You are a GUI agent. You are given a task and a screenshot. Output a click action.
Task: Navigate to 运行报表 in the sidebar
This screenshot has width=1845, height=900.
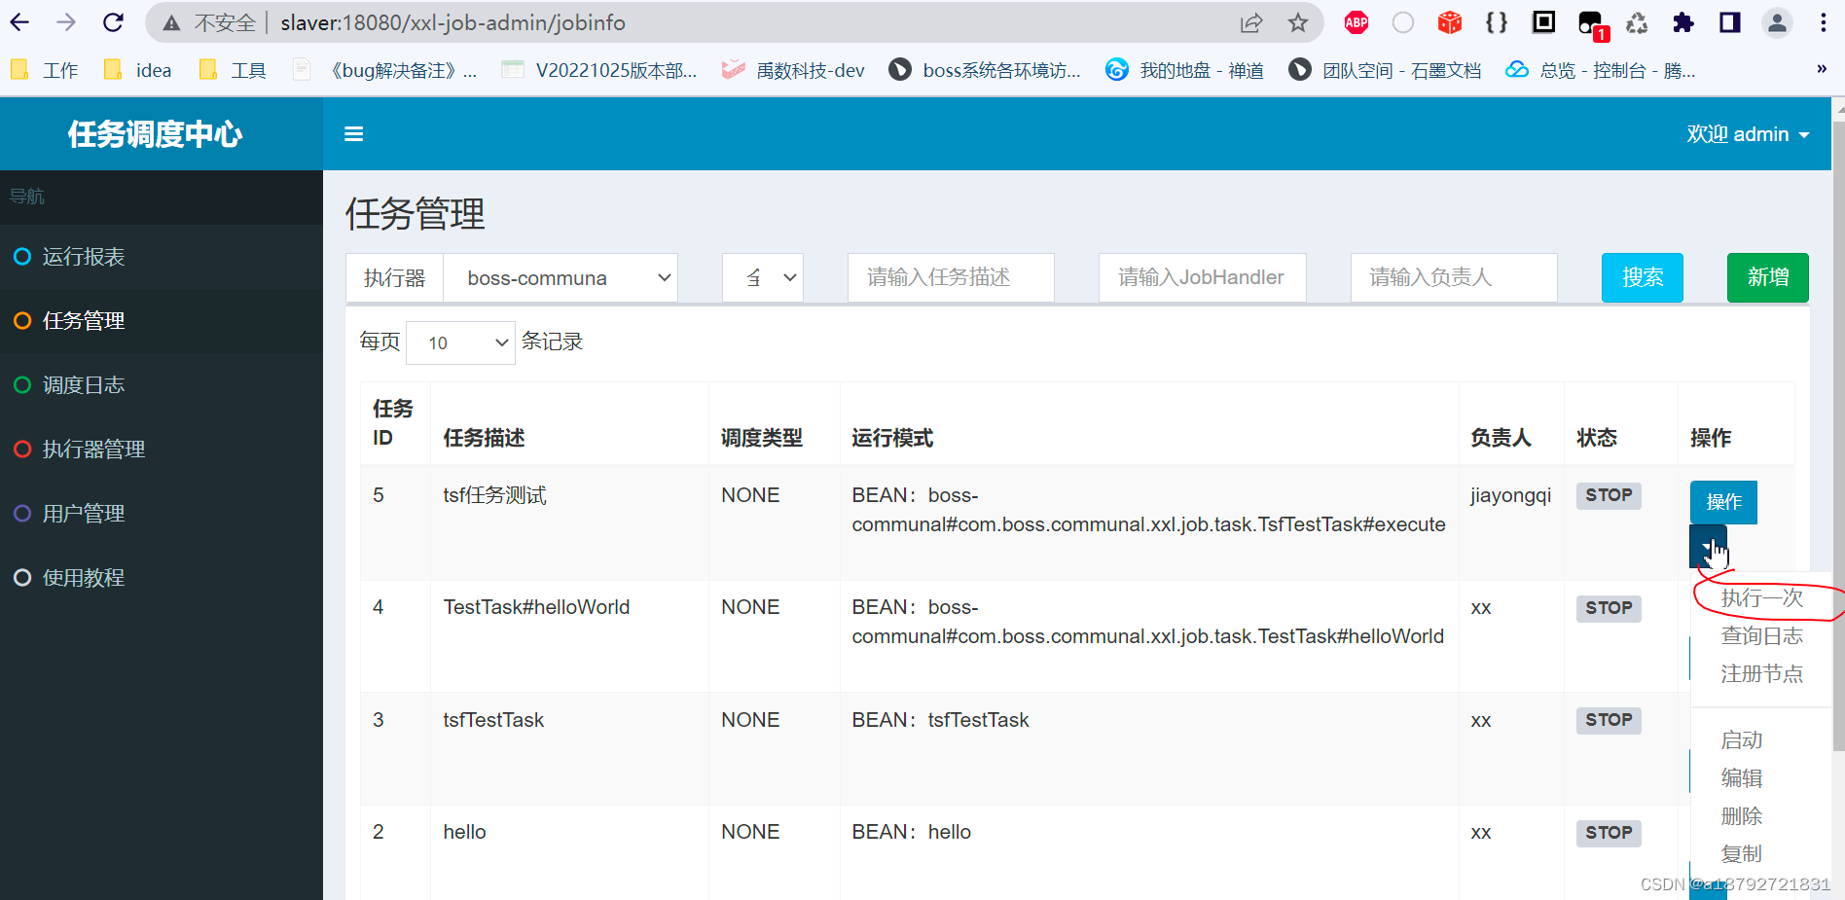[162, 257]
